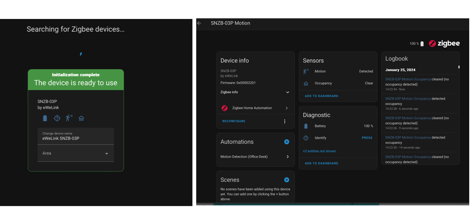Click the identify icon in pairing card
The width and height of the screenshot is (473, 207).
tap(57, 118)
